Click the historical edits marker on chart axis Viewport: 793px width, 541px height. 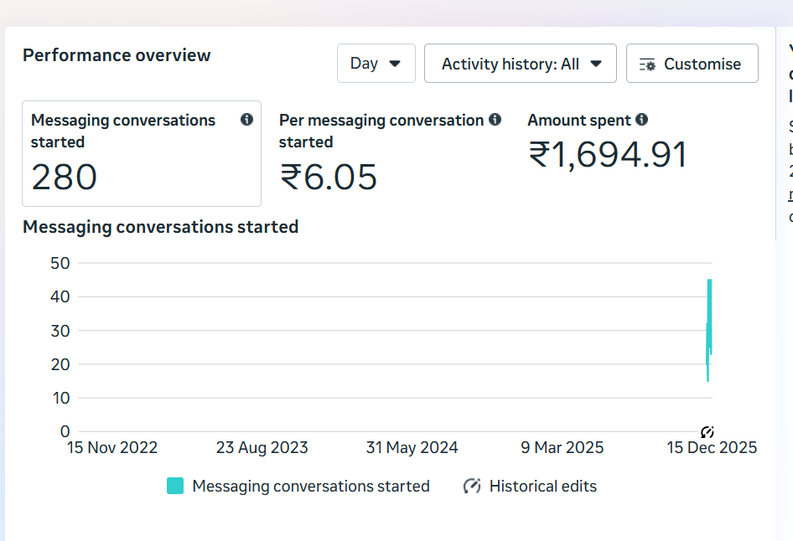[707, 432]
